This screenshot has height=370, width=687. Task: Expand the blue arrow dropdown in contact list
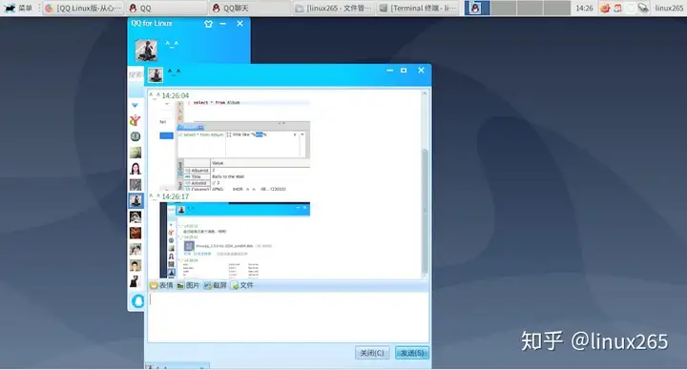[x=135, y=105]
